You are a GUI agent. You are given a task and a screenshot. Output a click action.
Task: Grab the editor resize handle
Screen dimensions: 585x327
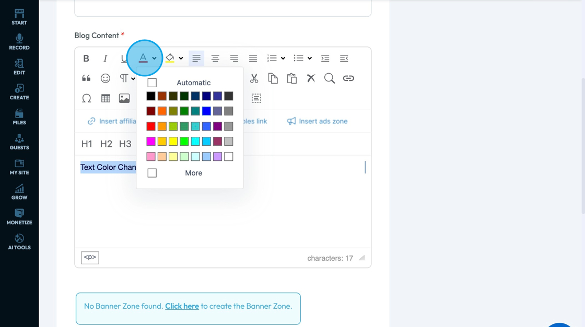pyautogui.click(x=362, y=258)
